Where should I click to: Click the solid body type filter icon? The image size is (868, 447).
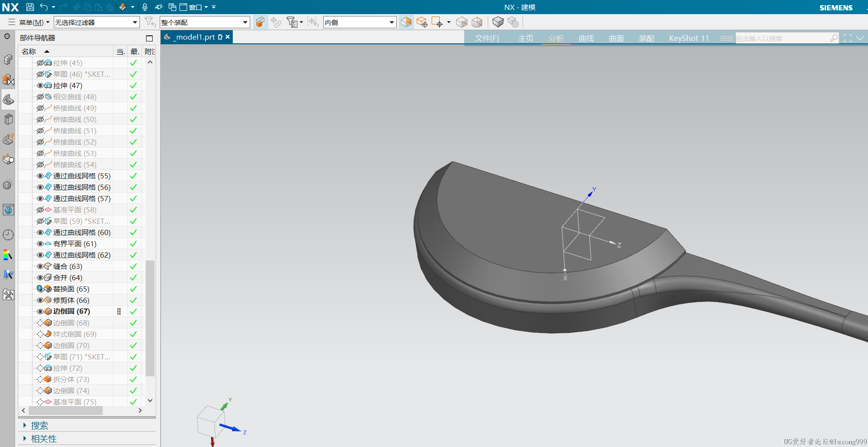[260, 22]
